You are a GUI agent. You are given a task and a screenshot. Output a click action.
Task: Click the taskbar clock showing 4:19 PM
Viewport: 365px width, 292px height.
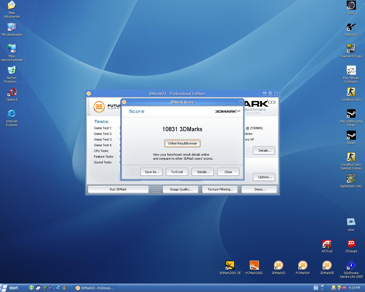click(354, 288)
